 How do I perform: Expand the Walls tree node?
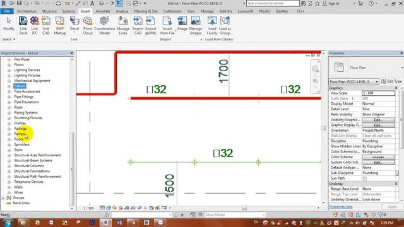(x=9, y=187)
